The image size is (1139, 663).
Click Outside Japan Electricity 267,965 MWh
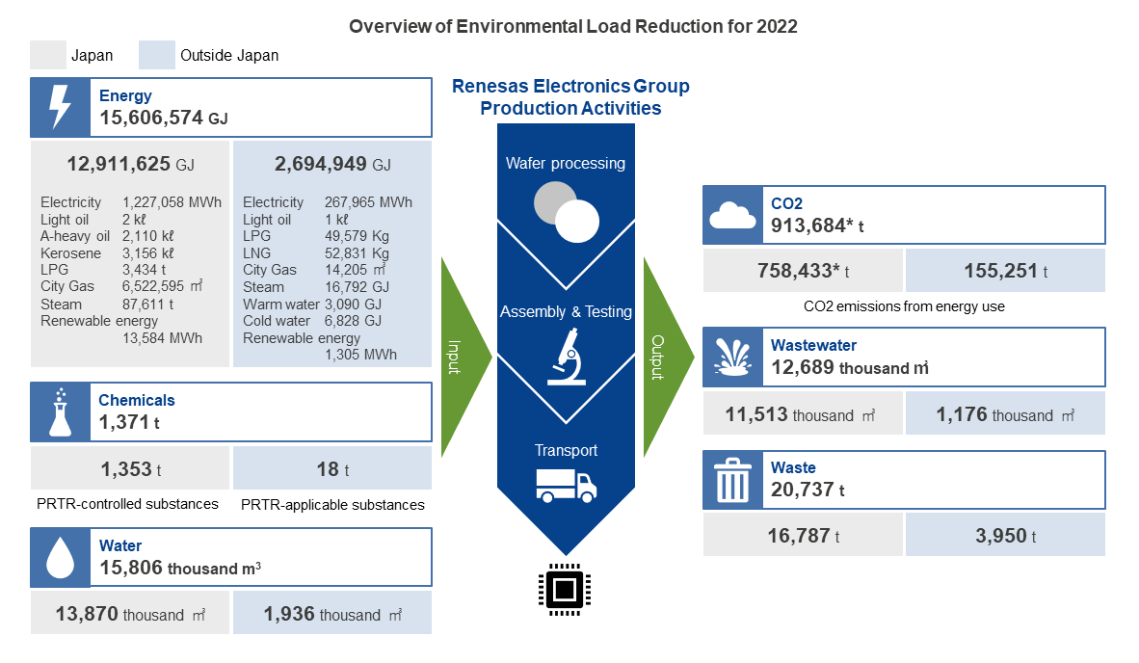[x=328, y=202]
